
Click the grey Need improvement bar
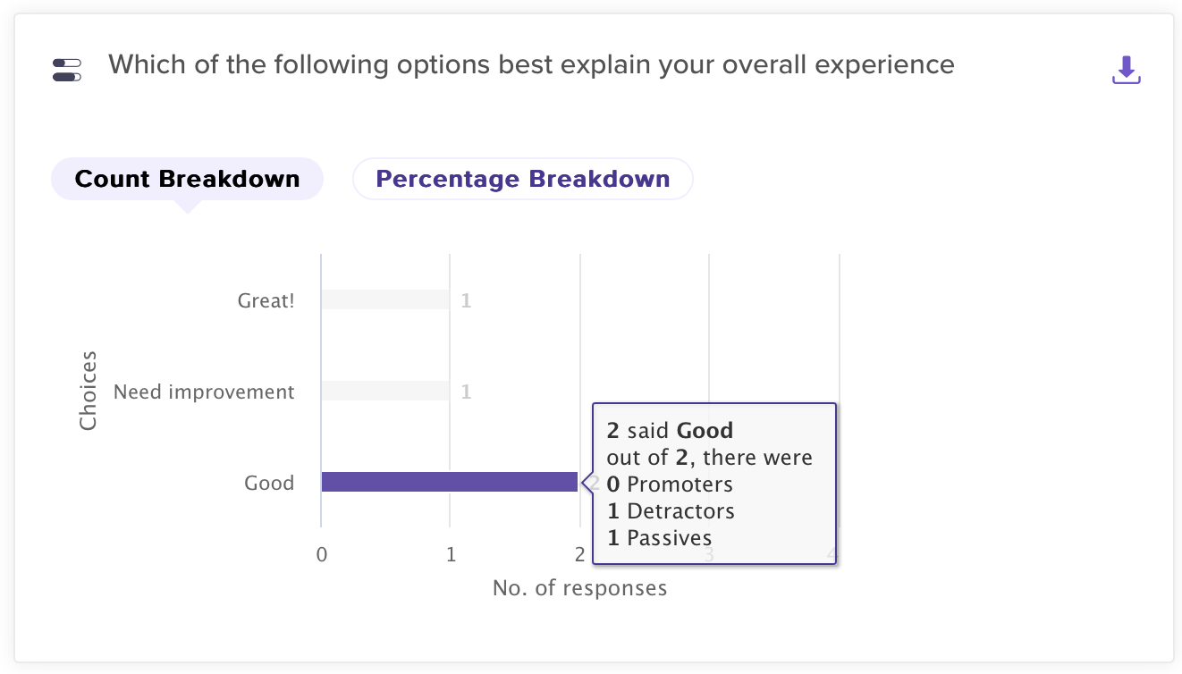pyautogui.click(x=385, y=391)
